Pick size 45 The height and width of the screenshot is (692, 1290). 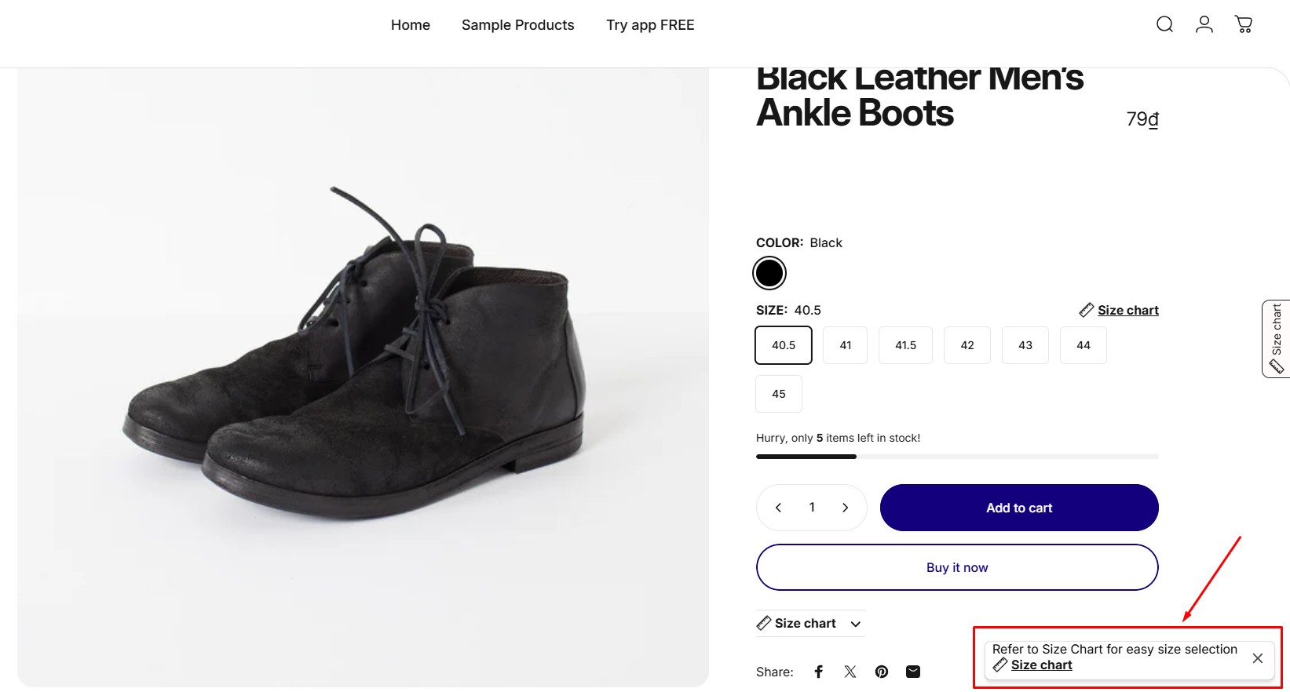(779, 394)
